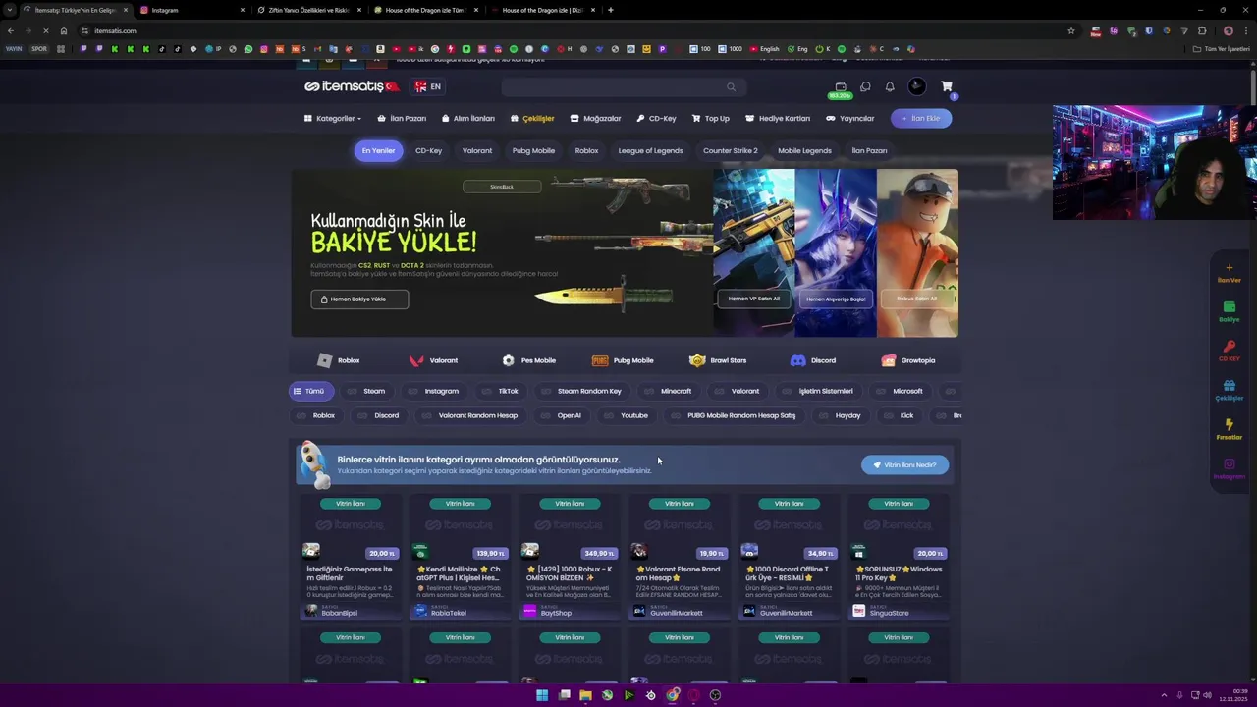1257x707 pixels.
Task: Click Robux Satın Al button
Action: pyautogui.click(x=917, y=299)
